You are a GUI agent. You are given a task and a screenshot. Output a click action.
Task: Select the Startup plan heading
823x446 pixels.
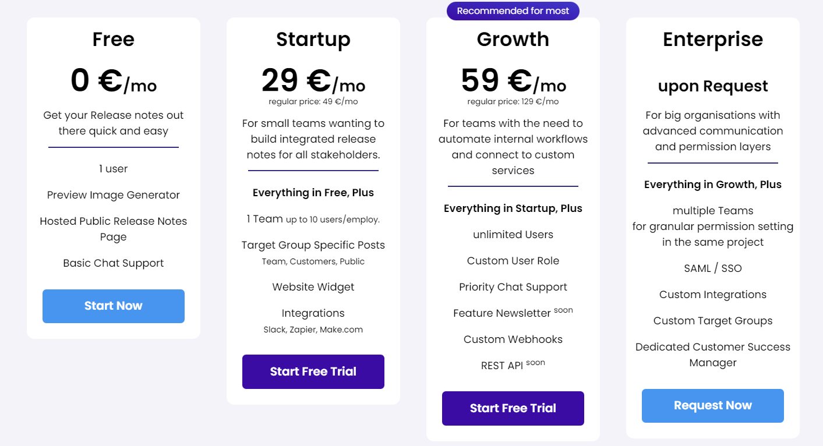313,40
